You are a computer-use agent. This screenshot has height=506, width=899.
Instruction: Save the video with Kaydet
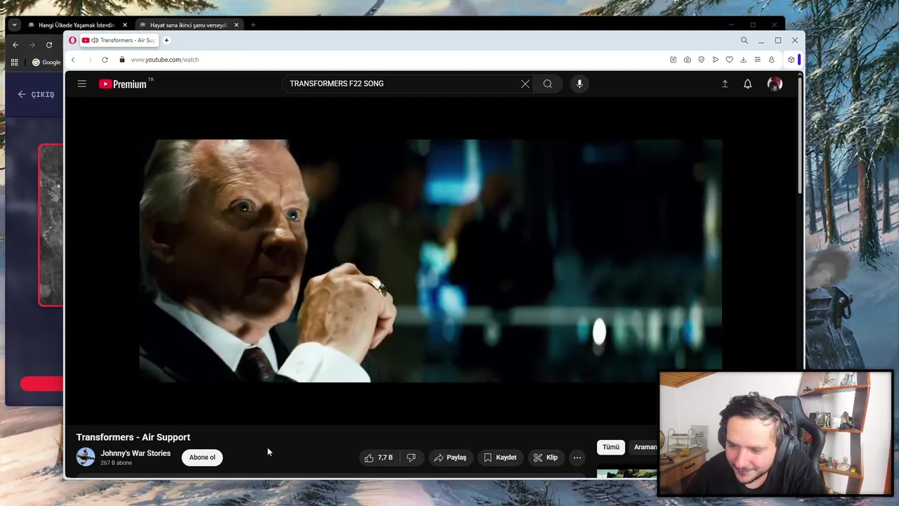tap(500, 458)
